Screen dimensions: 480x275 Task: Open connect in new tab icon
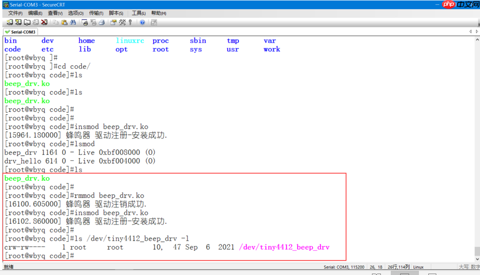[27, 23]
